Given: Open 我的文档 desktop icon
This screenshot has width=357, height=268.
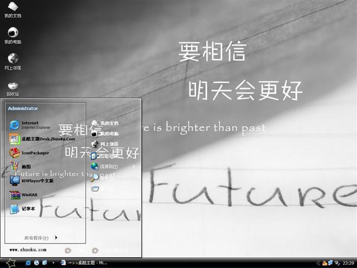Looking at the screenshot, I should (13, 9).
